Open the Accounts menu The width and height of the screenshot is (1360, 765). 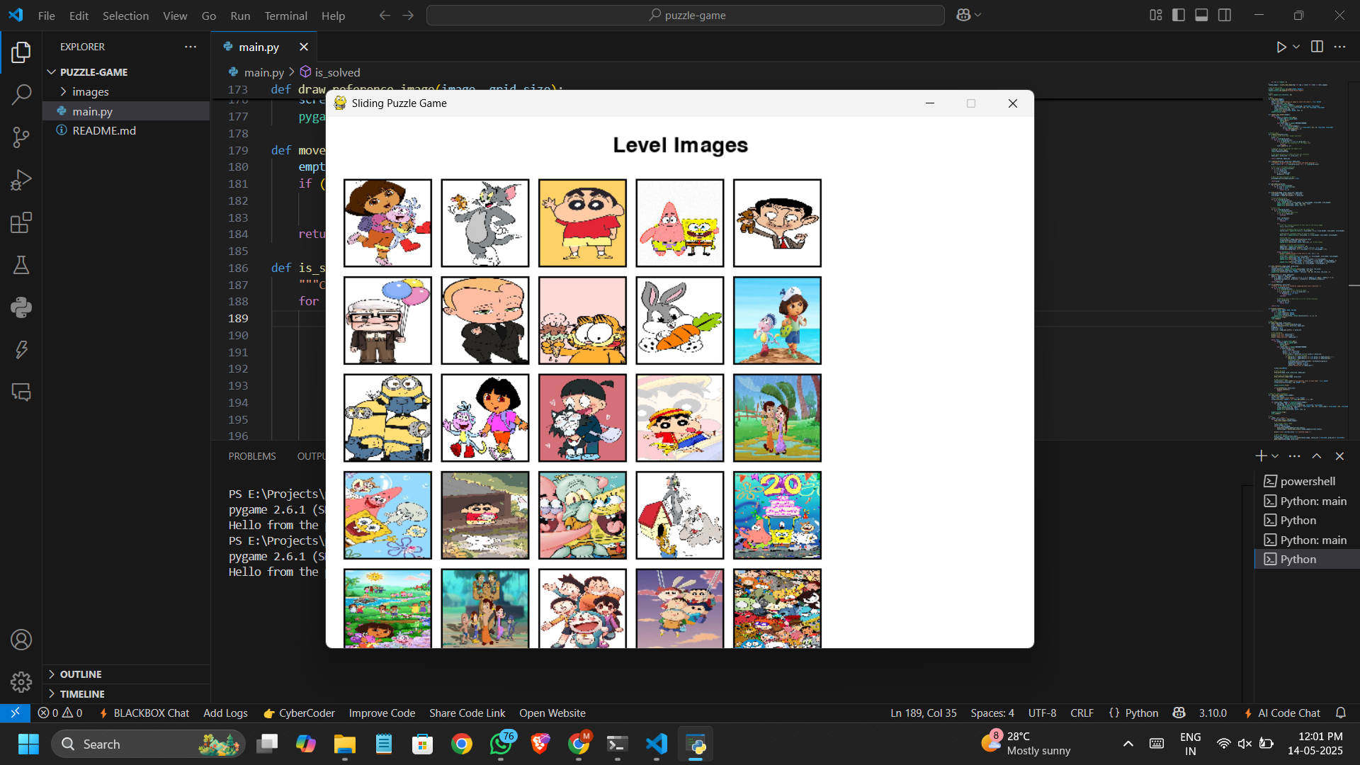tap(21, 640)
